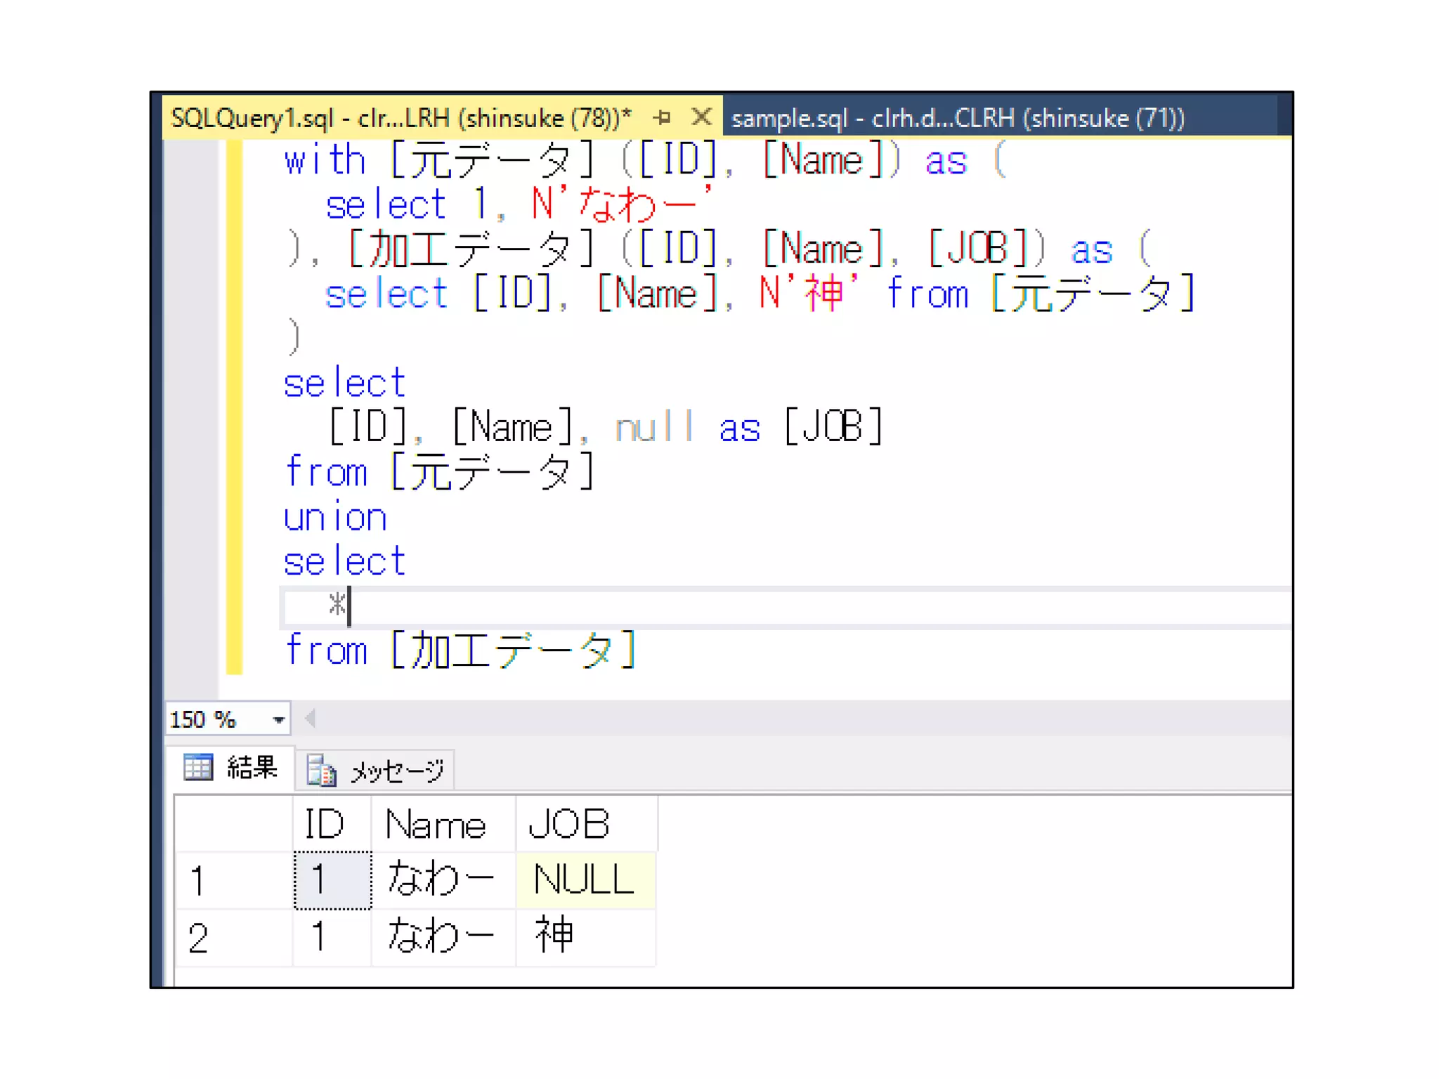Click the ID cell in first result row
The width and height of the screenshot is (1439, 1079).
332,880
